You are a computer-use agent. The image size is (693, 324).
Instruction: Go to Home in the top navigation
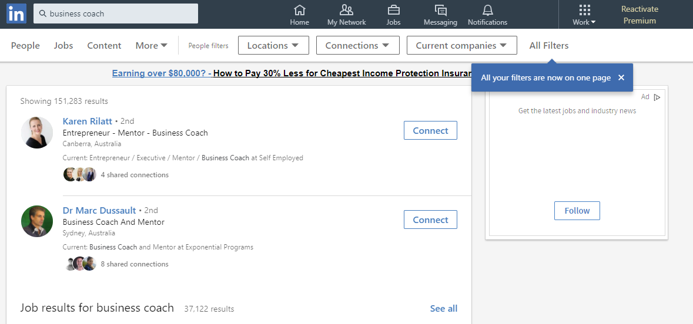click(300, 15)
